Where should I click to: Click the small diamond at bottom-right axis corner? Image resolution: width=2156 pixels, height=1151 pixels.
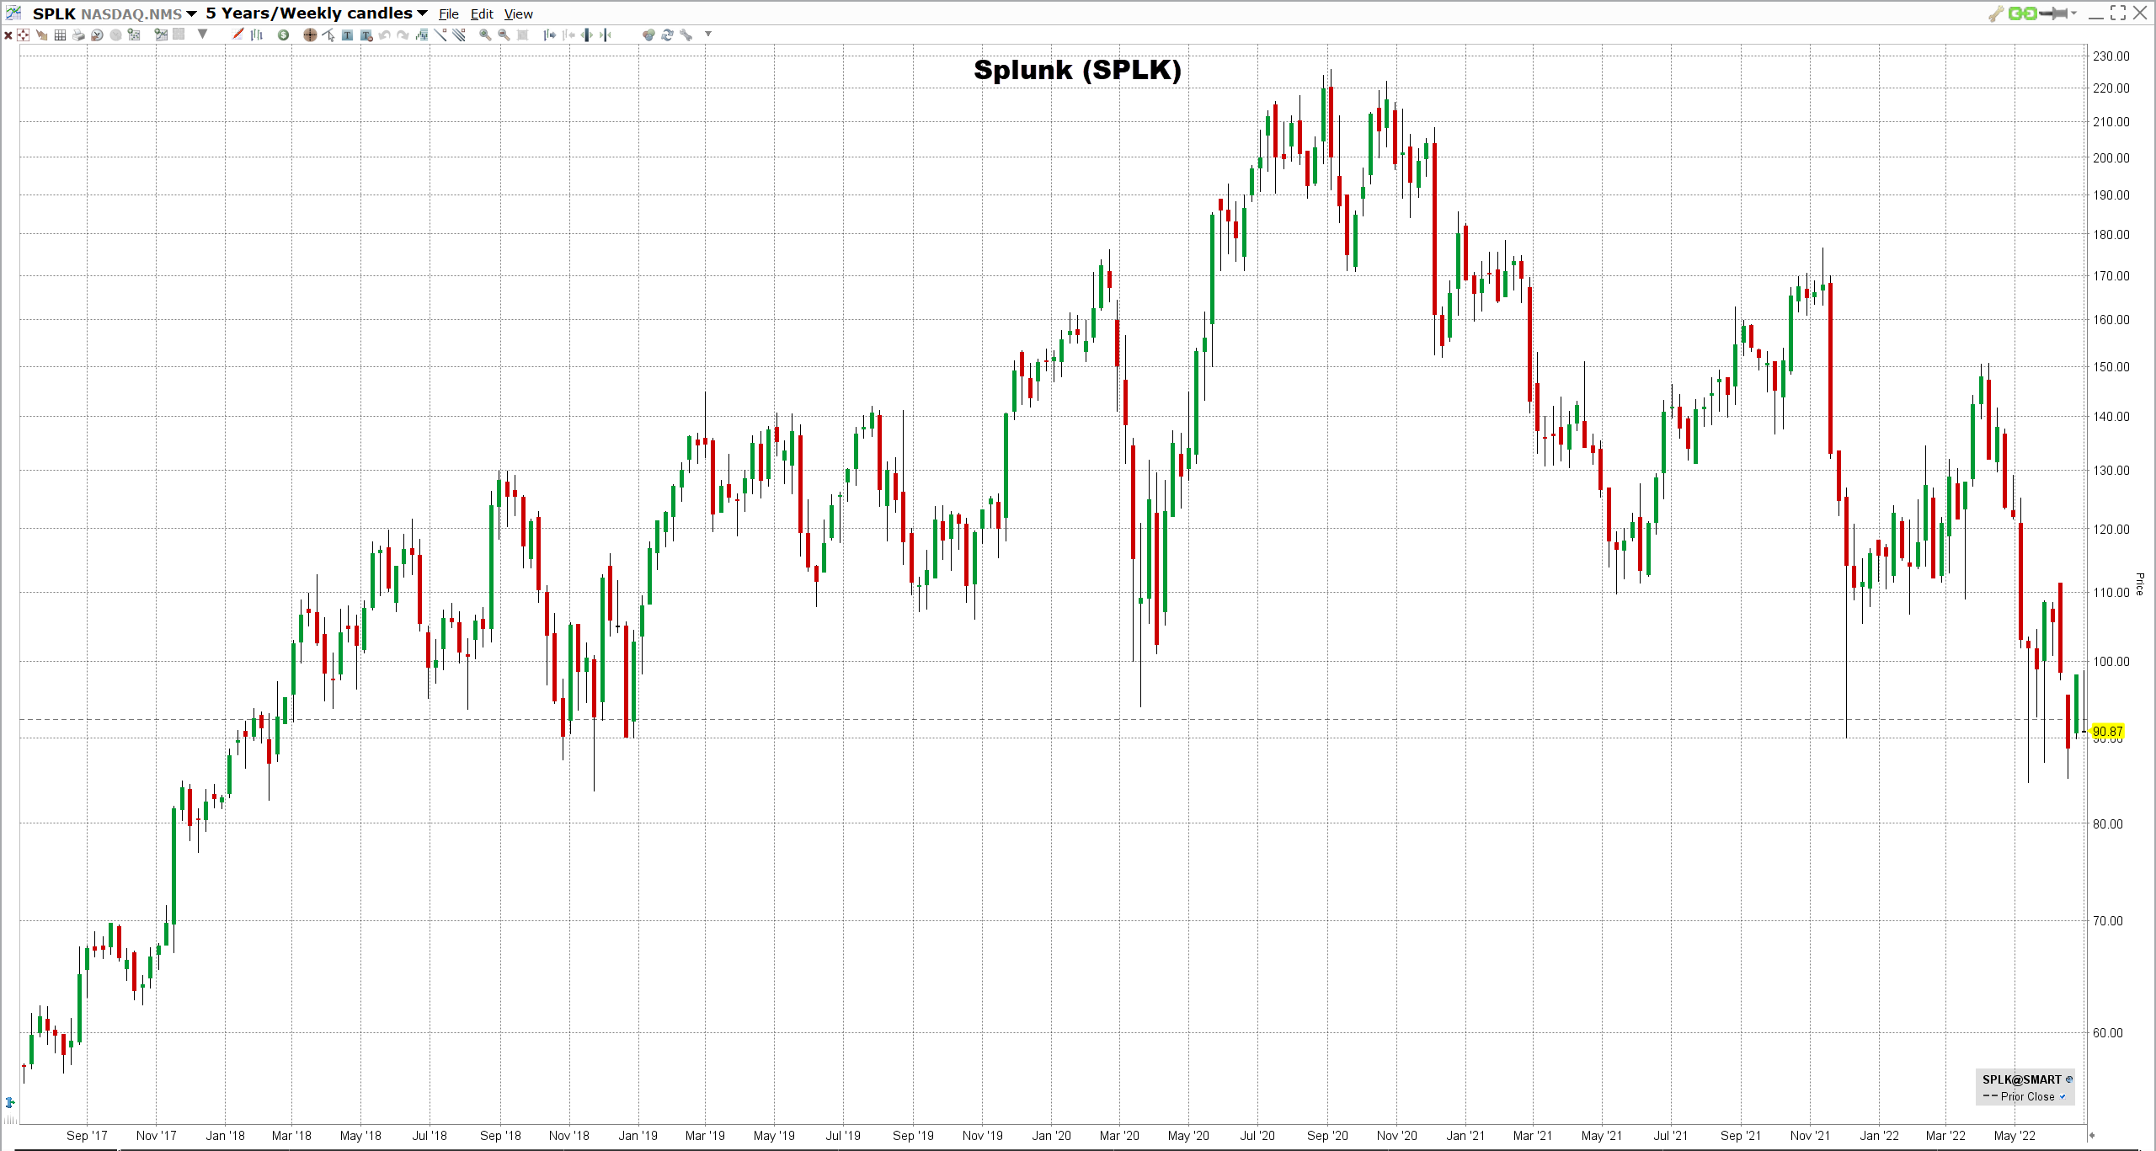(2092, 1136)
